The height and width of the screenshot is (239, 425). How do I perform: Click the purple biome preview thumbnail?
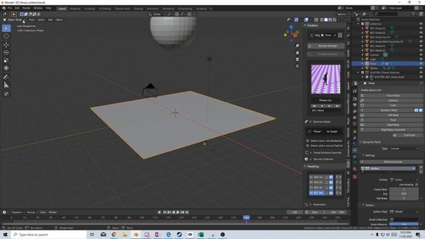(325, 79)
